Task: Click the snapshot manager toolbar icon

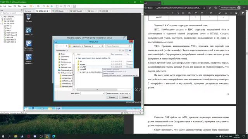Action: coord(52,6)
